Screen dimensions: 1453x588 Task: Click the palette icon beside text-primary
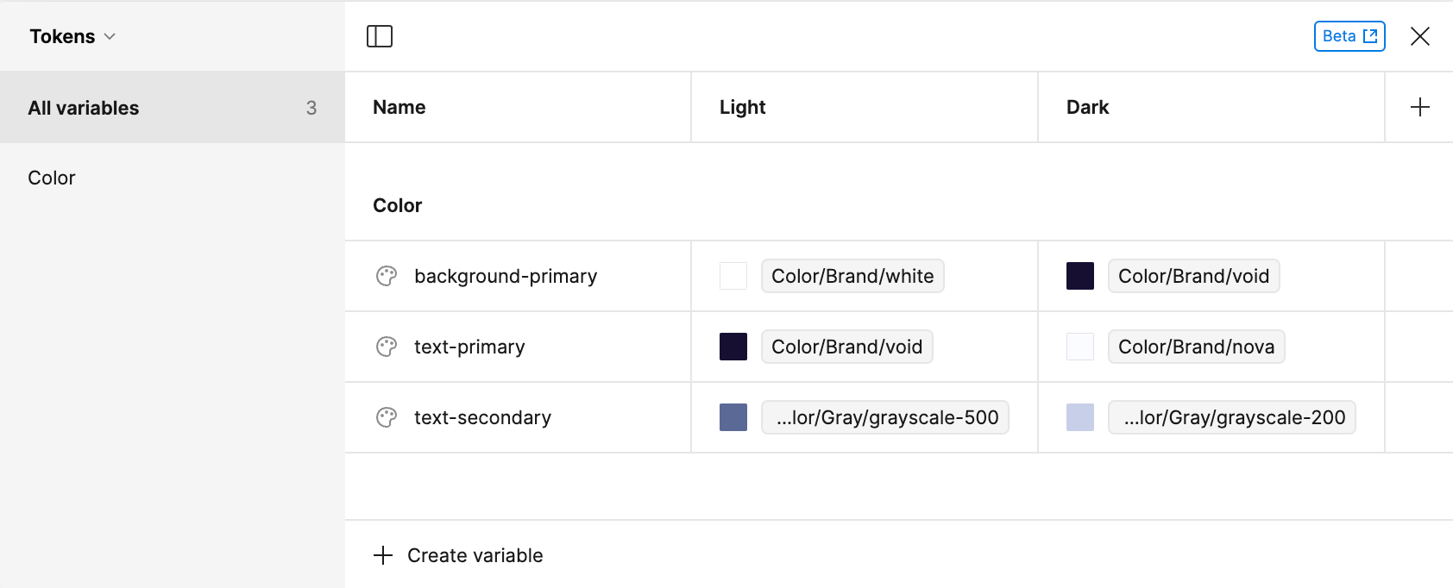click(x=387, y=347)
